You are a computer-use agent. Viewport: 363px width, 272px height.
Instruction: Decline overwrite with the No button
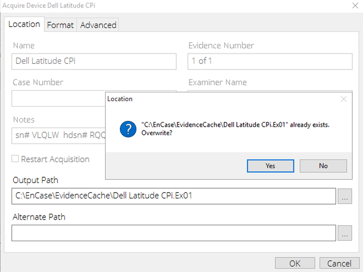coord(323,165)
